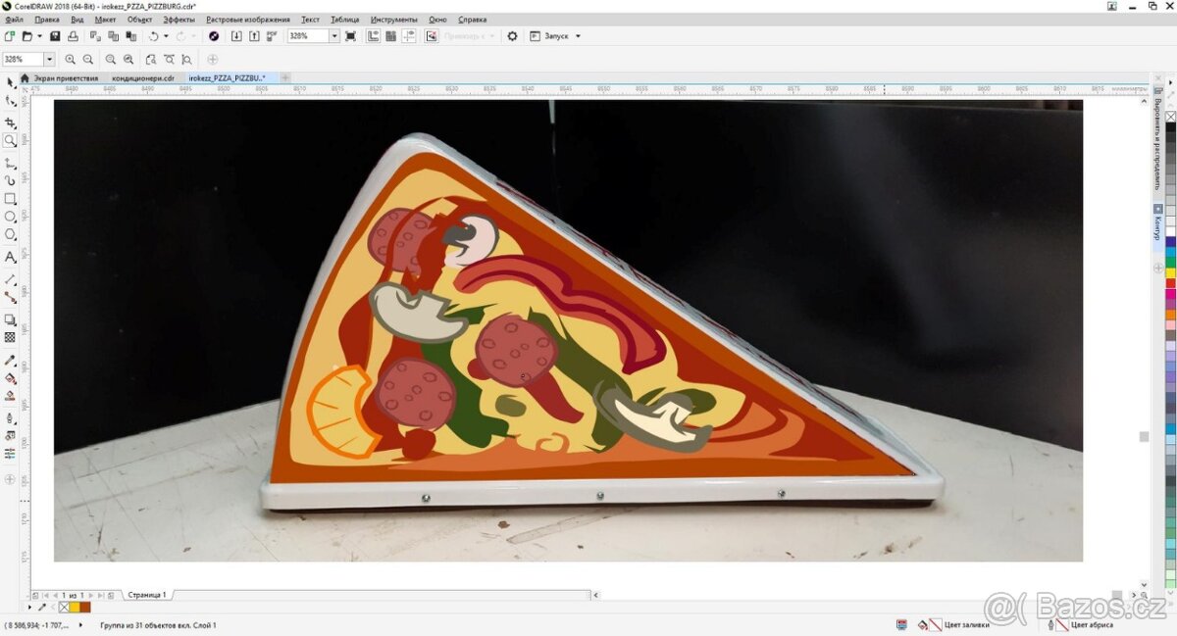This screenshot has width=1177, height=636.
Task: Click Zoom in magnifier on property bar
Action: click(71, 60)
